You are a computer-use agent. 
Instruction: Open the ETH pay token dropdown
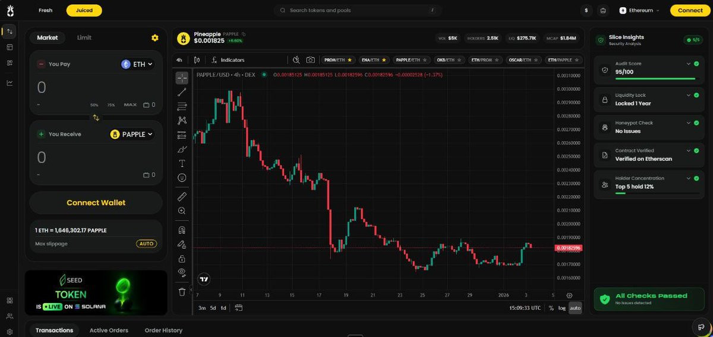137,64
